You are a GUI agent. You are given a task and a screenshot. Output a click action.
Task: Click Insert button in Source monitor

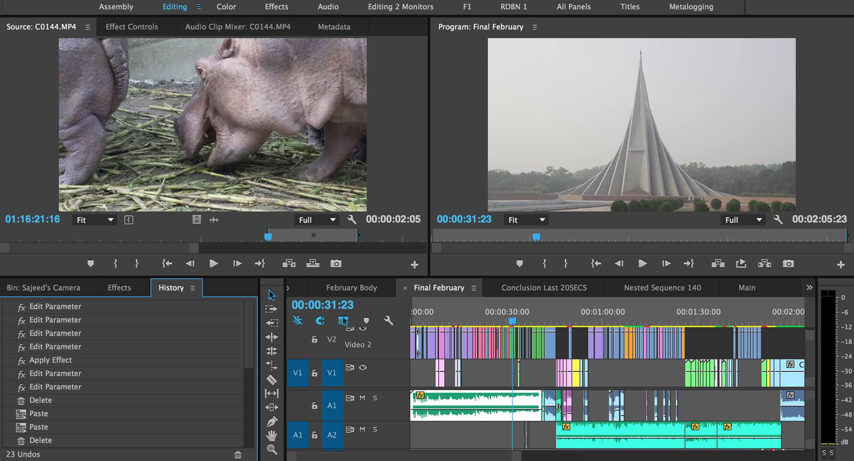(x=289, y=263)
